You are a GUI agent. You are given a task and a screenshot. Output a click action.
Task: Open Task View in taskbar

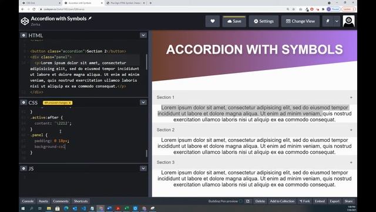tap(40, 208)
